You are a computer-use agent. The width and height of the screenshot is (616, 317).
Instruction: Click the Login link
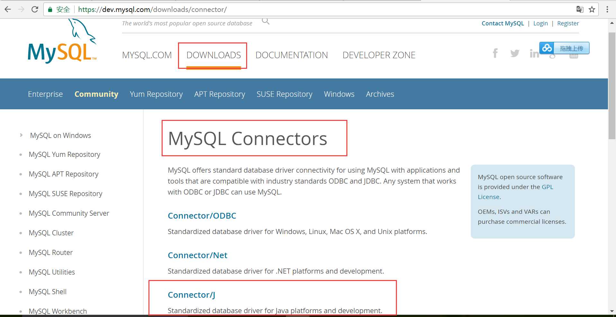click(540, 23)
